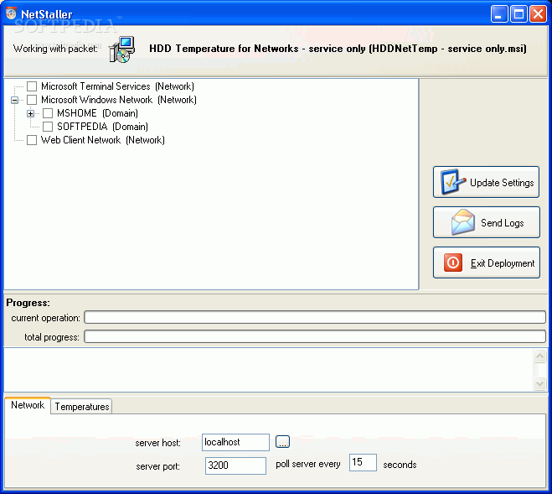This screenshot has height=494, width=552.
Task: Click the red power icon on Exit Deployment
Action: click(x=452, y=263)
